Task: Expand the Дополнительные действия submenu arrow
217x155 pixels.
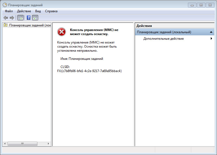Action: tap(211, 39)
